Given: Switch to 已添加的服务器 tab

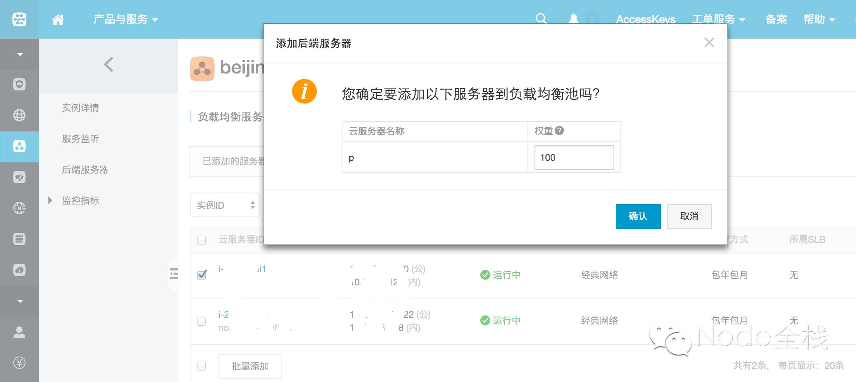Looking at the screenshot, I should pyautogui.click(x=234, y=161).
